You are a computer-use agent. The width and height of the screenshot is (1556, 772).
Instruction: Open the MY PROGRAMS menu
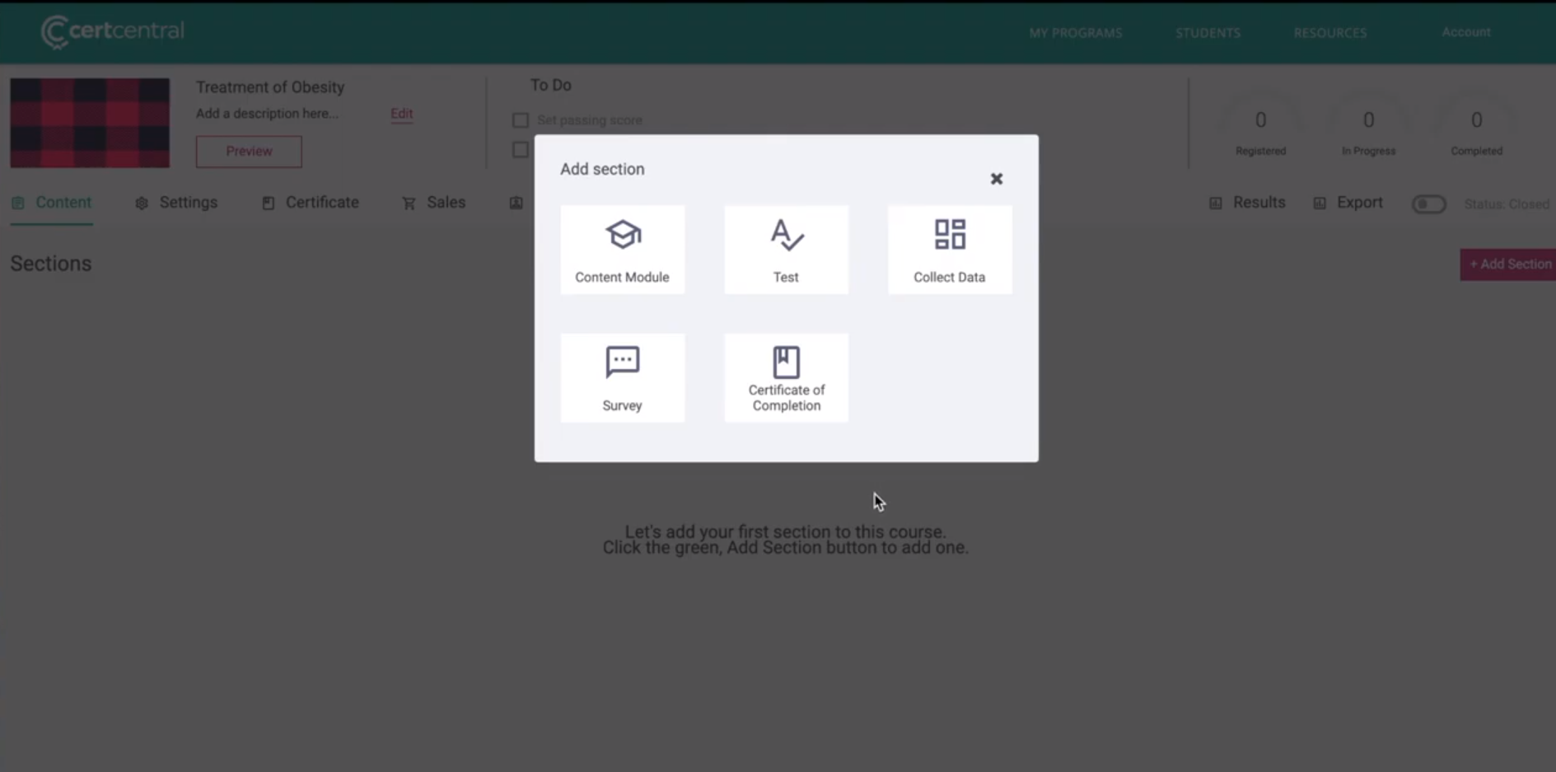click(x=1074, y=33)
